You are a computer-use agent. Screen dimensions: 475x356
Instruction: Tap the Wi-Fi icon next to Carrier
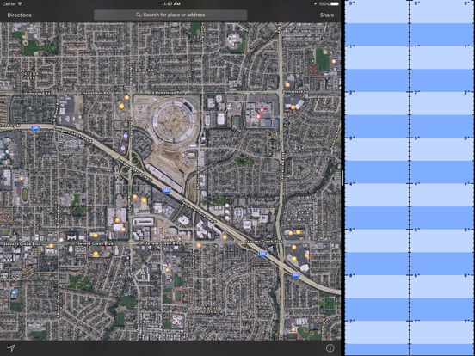point(20,4)
